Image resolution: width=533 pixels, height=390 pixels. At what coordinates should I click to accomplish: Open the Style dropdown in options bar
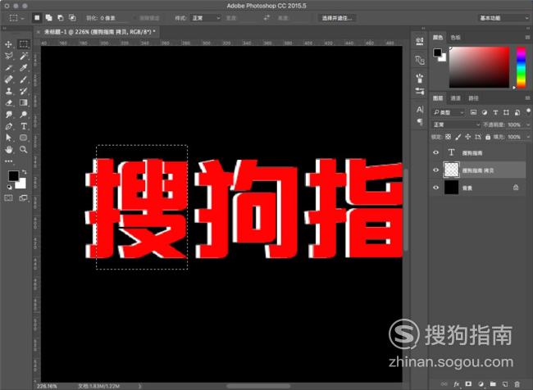(206, 18)
